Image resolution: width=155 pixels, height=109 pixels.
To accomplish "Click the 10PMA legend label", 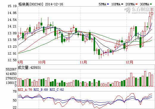I will (116, 4).
